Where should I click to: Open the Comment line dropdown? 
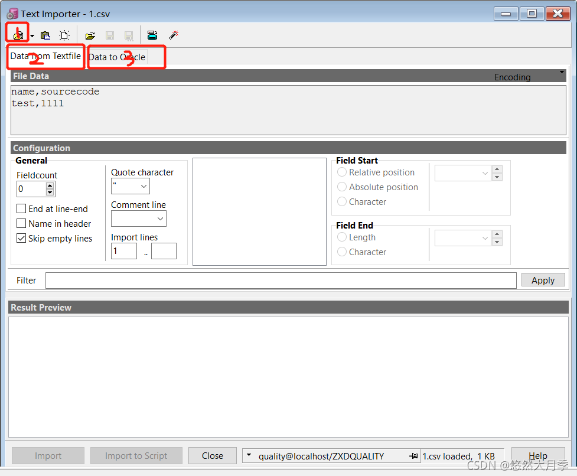pos(160,219)
